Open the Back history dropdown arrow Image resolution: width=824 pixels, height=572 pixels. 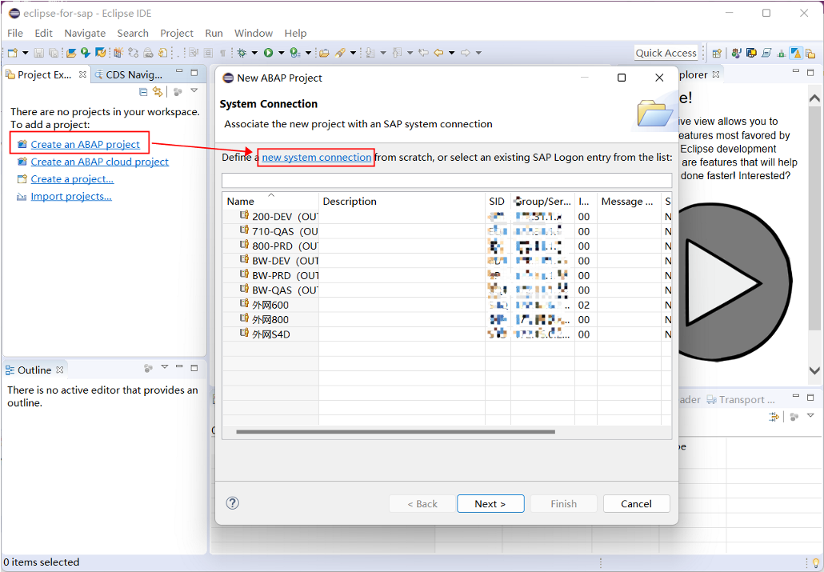pyautogui.click(x=451, y=53)
